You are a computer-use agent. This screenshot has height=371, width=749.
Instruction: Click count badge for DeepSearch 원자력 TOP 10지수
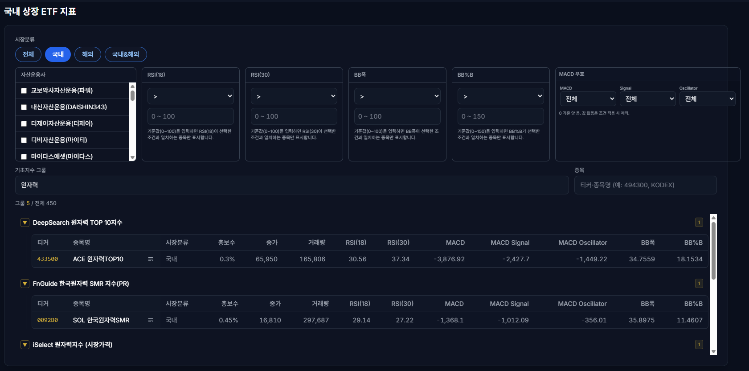pos(699,223)
